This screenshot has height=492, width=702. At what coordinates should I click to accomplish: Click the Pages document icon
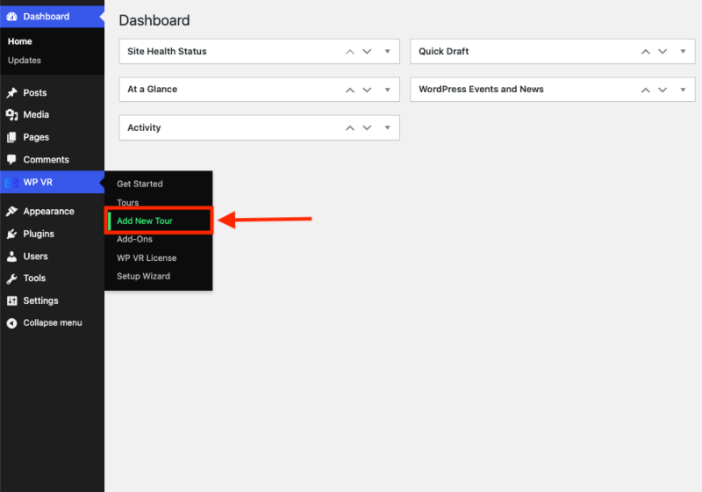[x=11, y=138]
